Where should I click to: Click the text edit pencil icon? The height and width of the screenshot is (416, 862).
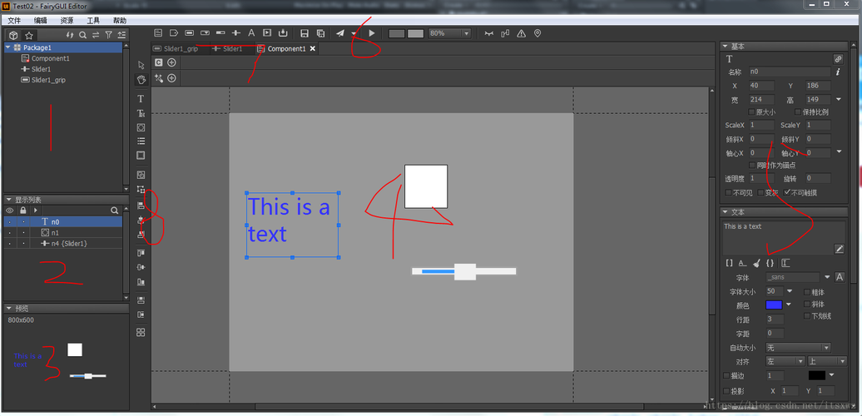pyautogui.click(x=839, y=249)
